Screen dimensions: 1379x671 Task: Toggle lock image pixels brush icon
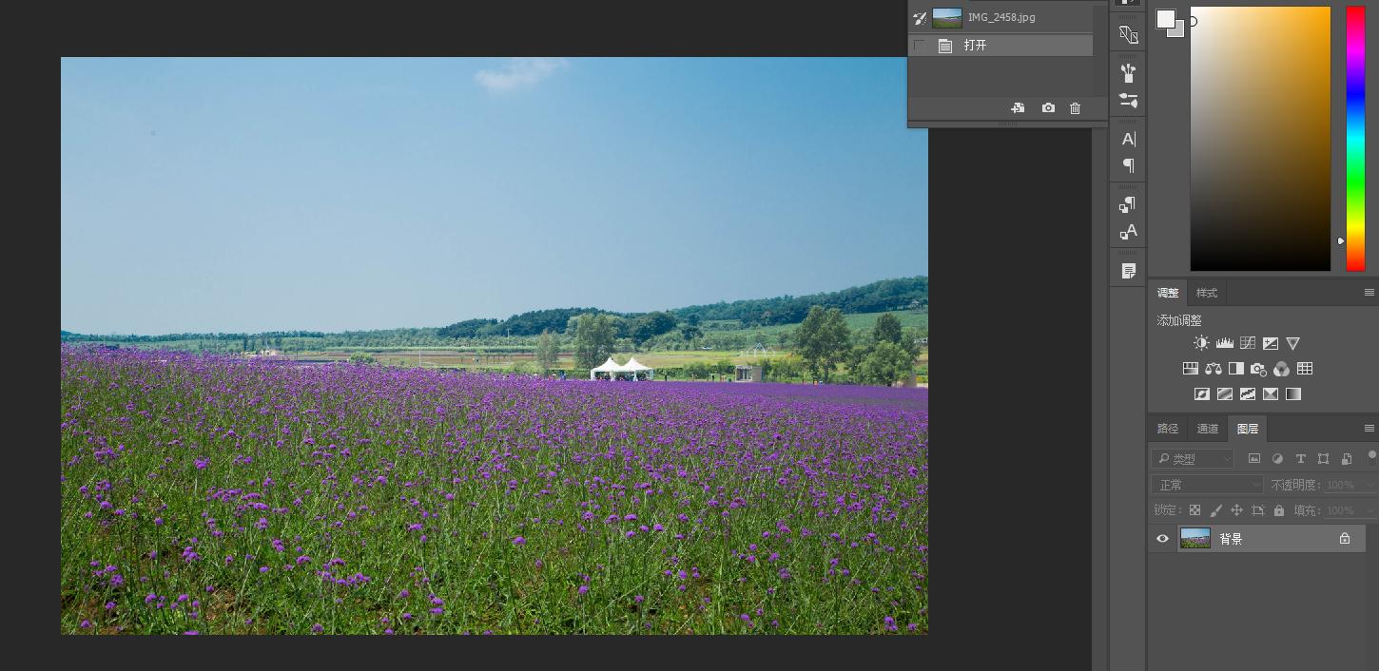click(x=1215, y=510)
